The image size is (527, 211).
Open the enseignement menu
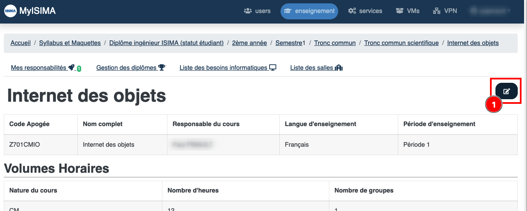pyautogui.click(x=310, y=11)
